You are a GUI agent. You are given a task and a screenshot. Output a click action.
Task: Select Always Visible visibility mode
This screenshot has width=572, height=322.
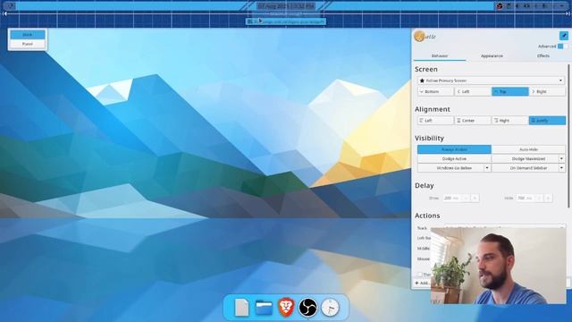(x=454, y=149)
